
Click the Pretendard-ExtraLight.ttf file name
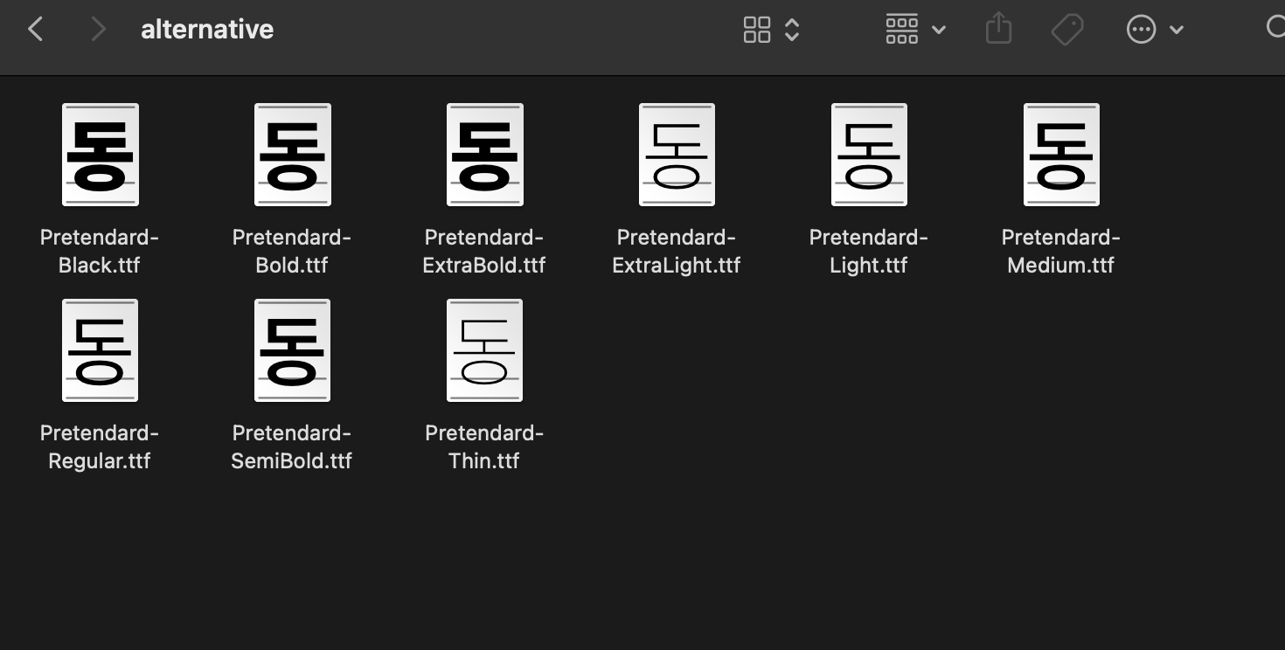point(677,252)
